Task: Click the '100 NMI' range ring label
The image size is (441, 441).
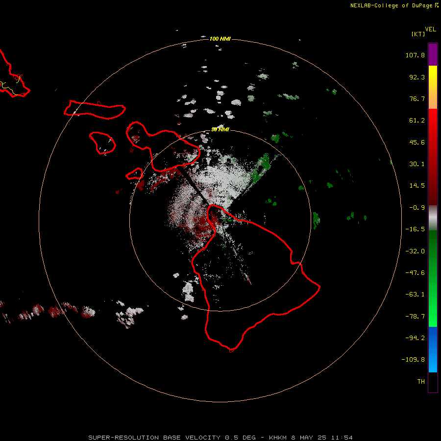Action: coord(220,39)
